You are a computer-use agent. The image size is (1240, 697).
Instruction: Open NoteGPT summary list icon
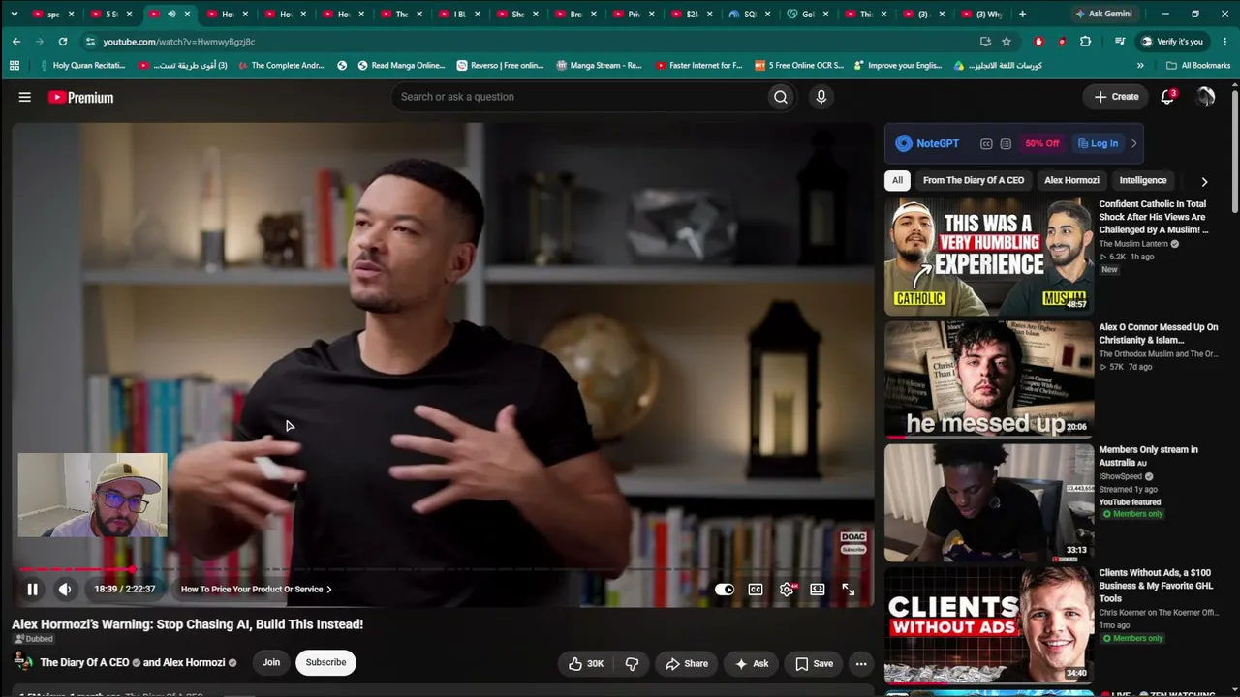[x=1006, y=143]
